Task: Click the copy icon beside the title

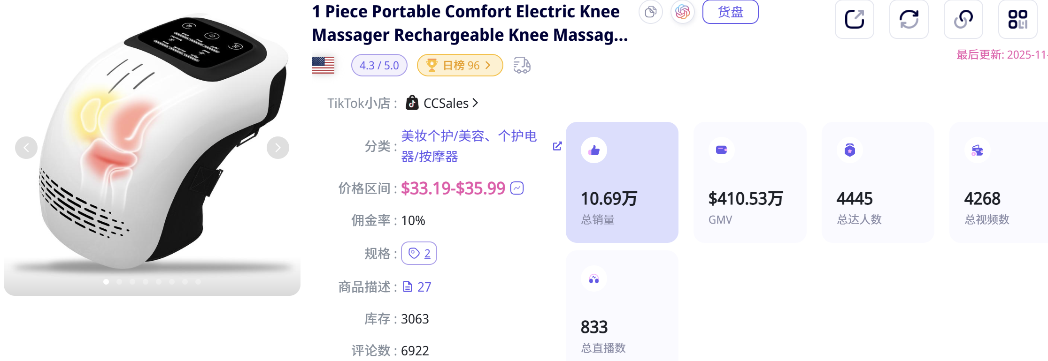Action: click(651, 13)
